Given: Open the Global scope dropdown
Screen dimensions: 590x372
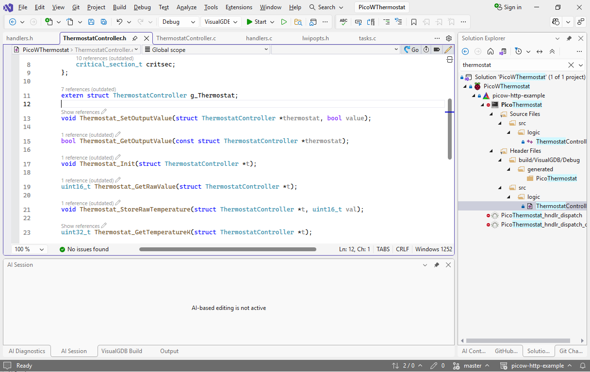Looking at the screenshot, I should (x=206, y=49).
